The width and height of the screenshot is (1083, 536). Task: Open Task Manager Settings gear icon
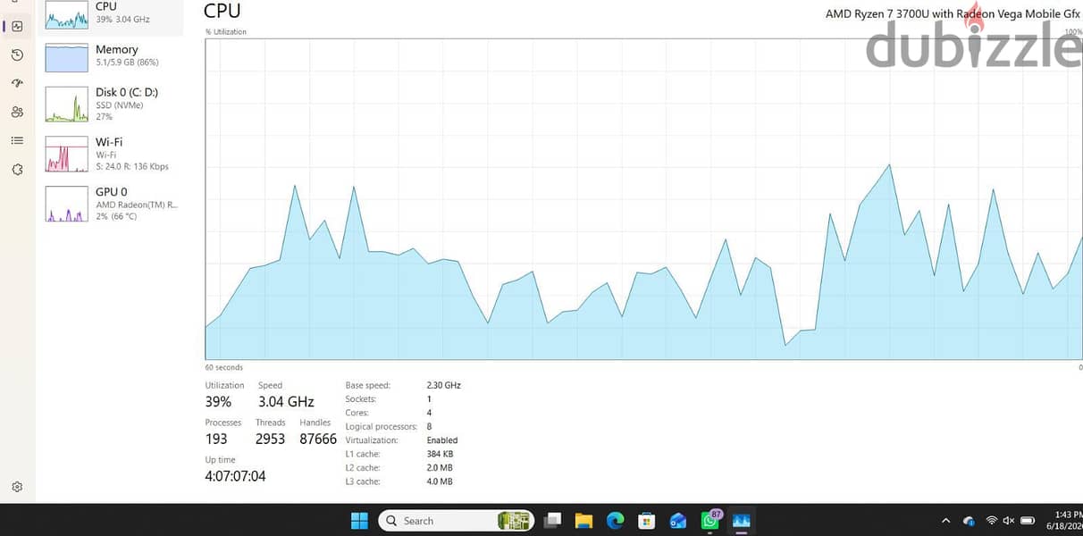point(17,487)
